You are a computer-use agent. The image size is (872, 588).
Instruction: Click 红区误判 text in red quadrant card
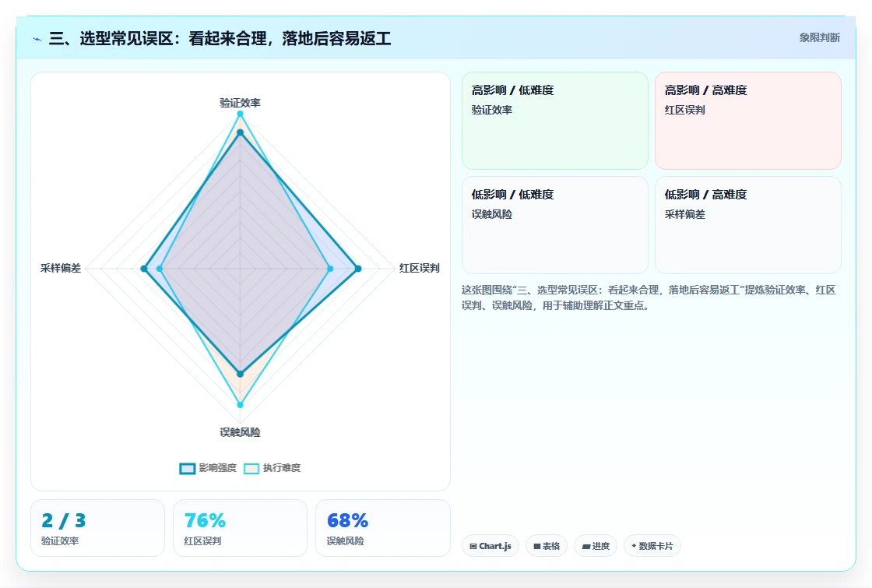click(x=684, y=110)
